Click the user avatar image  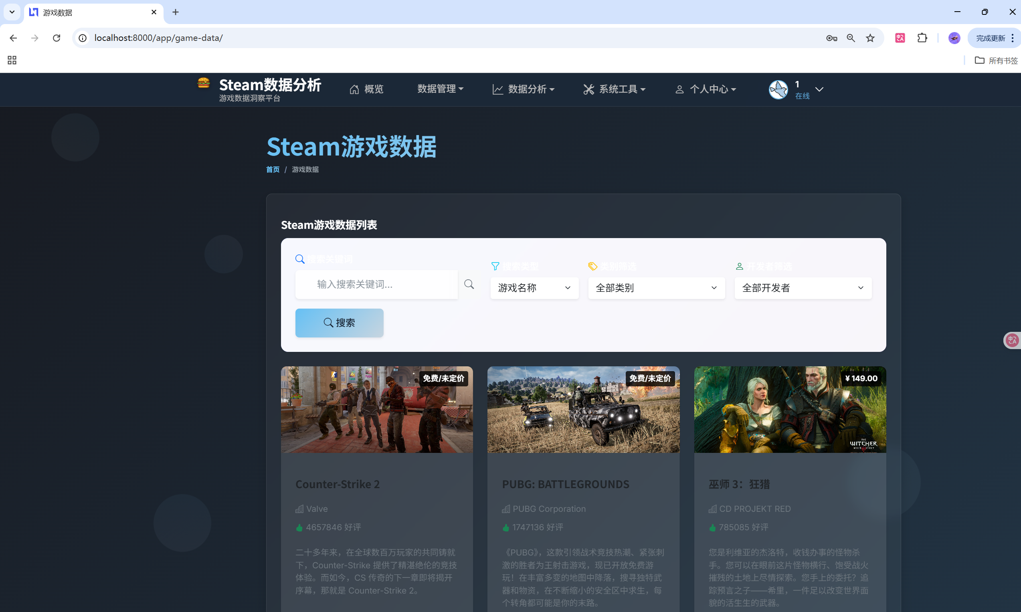(x=778, y=89)
